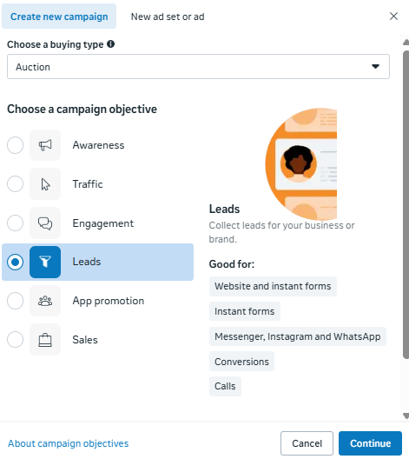The width and height of the screenshot is (409, 459).
Task: Click the Continue button
Action: [x=370, y=443]
